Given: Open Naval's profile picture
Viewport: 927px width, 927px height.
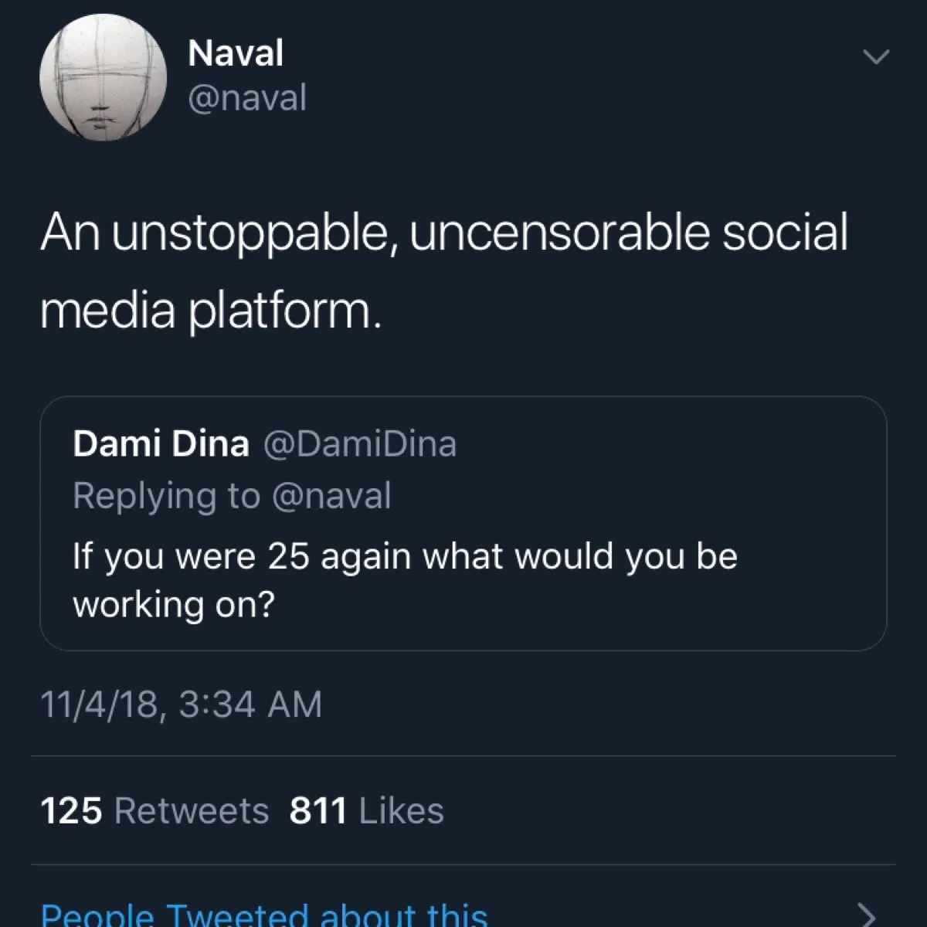Looking at the screenshot, I should click(104, 77).
